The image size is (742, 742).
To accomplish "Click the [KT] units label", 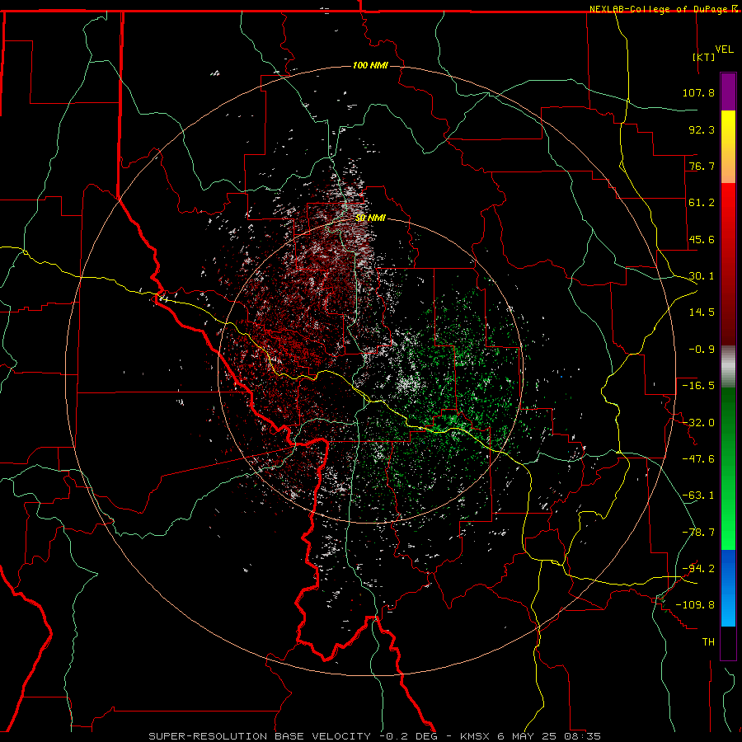I will click(x=703, y=57).
